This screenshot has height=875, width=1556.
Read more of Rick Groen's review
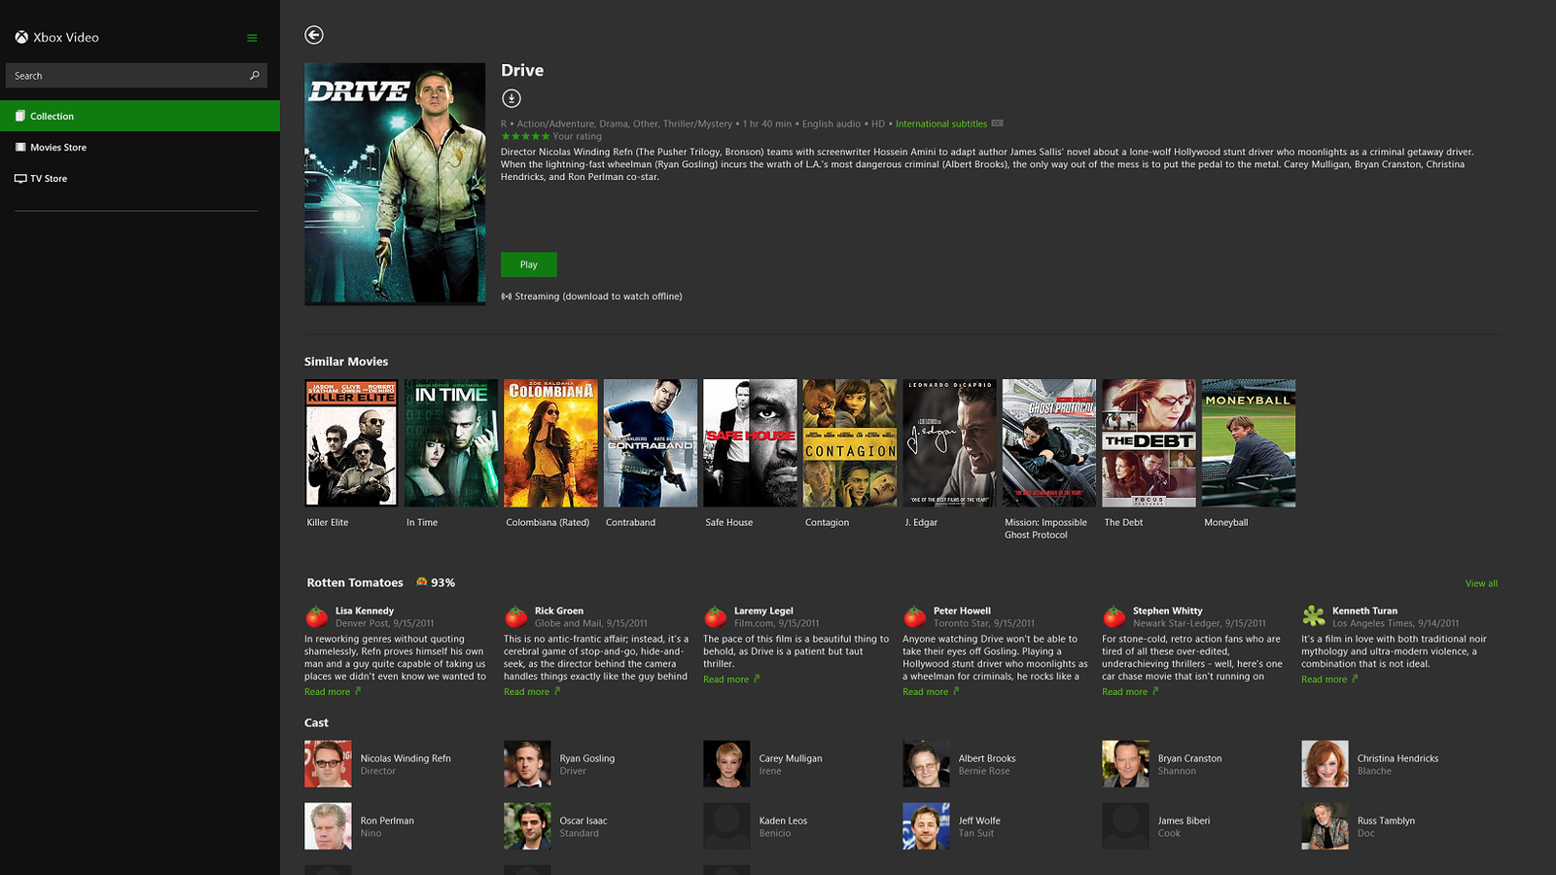point(532,691)
